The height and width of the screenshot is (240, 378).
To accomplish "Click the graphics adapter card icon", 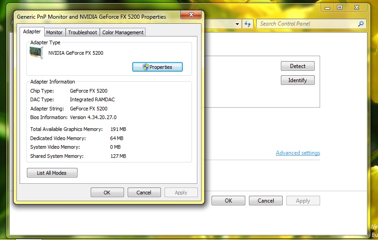I will pos(36,52).
